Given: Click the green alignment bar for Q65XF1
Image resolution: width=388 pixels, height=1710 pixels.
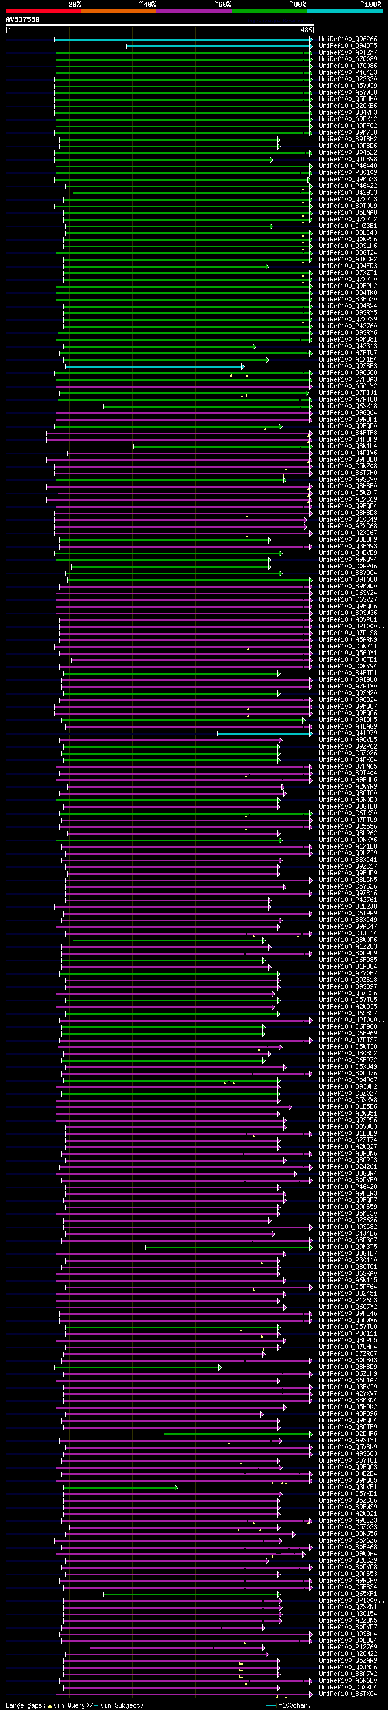Looking at the screenshot, I should [192, 1594].
